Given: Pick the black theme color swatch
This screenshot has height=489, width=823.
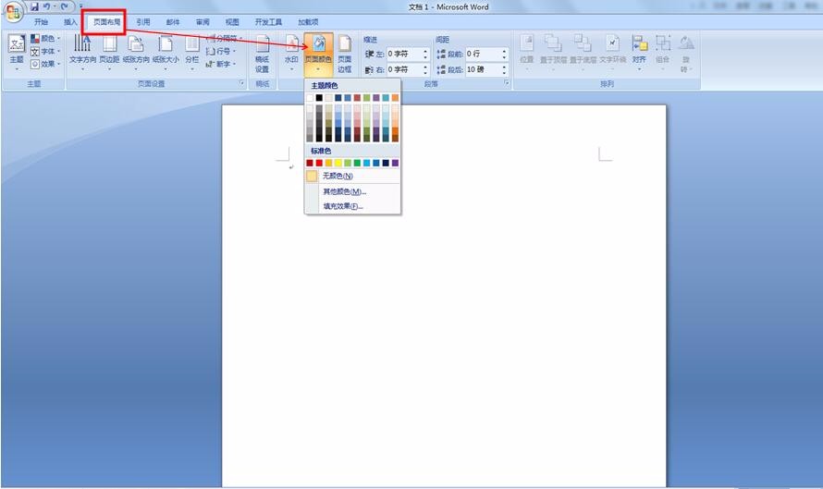Looking at the screenshot, I should pyautogui.click(x=319, y=98).
